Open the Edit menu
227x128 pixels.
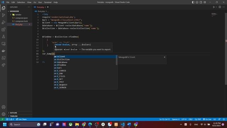pyautogui.click(x=13, y=2)
